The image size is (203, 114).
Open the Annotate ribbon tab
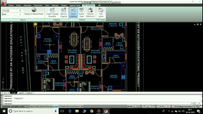tap(27, 5)
